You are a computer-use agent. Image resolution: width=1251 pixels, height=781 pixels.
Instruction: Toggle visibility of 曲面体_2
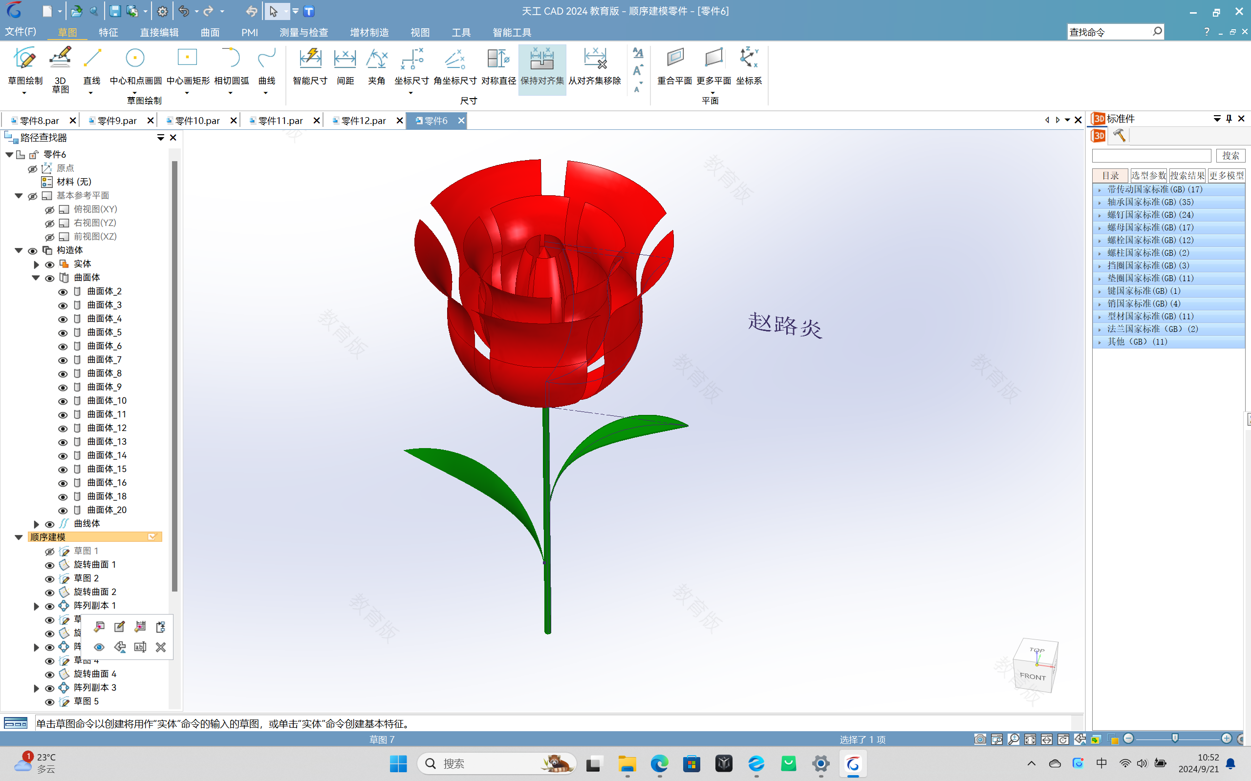pos(63,292)
